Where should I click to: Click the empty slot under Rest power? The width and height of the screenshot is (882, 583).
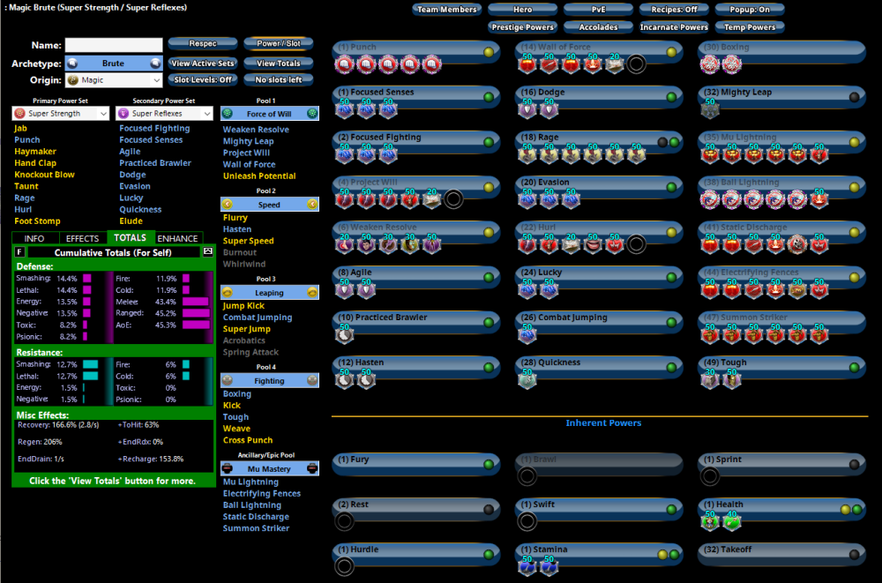(x=345, y=521)
